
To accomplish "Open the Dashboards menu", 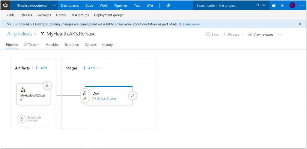I will coord(70,5).
